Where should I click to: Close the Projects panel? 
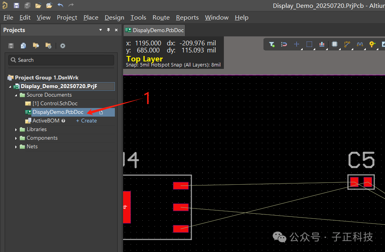pos(116,30)
